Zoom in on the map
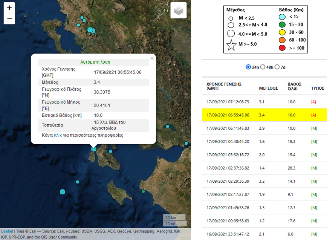 [9, 8]
